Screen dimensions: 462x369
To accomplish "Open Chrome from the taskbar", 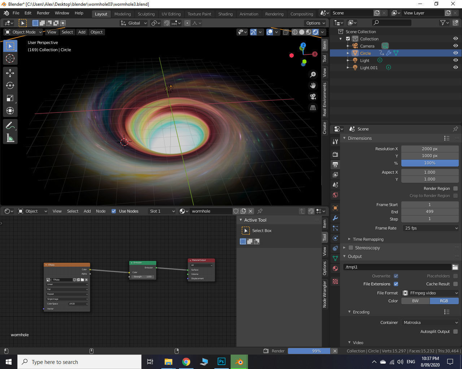I will (x=186, y=362).
